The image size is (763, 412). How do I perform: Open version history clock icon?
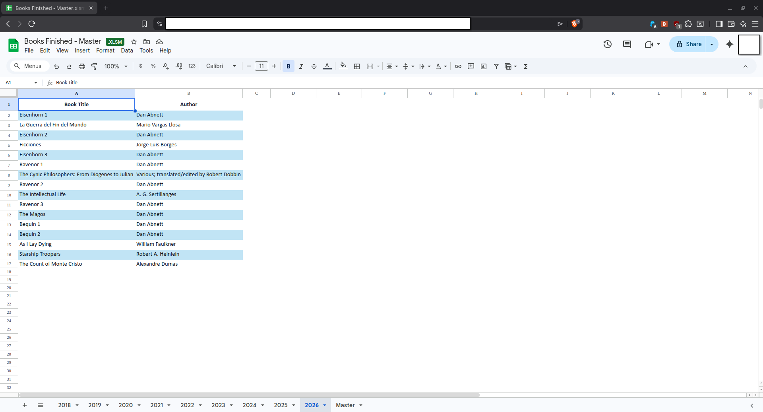point(607,44)
